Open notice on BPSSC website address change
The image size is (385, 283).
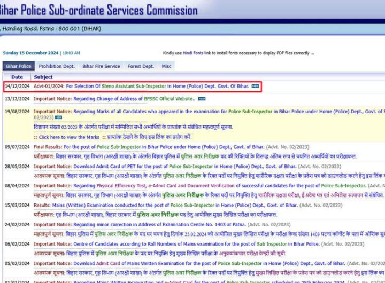(114, 99)
